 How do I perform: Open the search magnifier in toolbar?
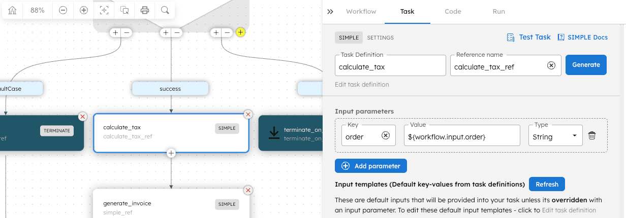point(165,10)
